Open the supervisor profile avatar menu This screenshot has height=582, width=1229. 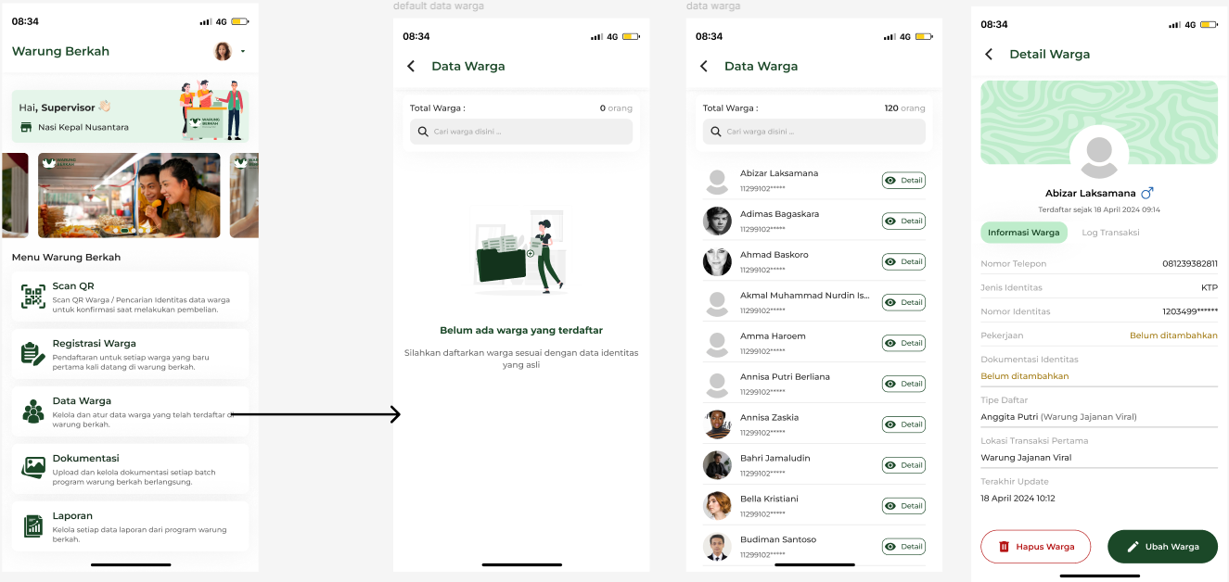click(223, 51)
